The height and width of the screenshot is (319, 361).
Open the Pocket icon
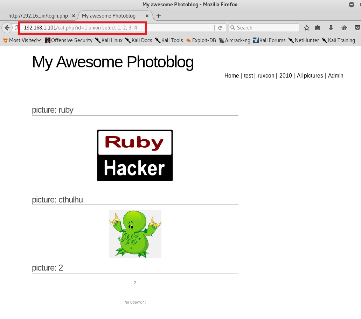tap(357, 28)
